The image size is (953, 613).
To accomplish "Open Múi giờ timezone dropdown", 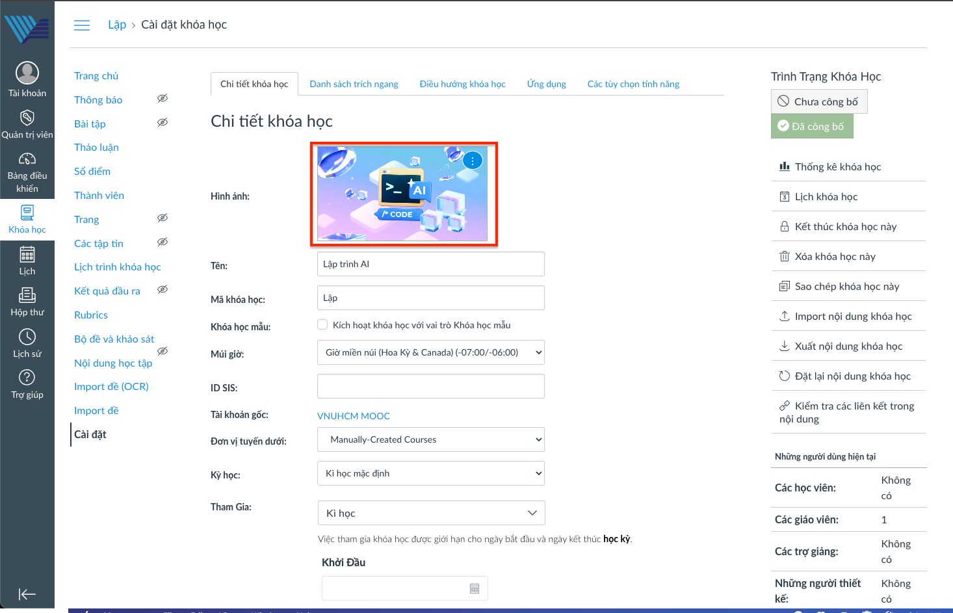I will point(430,352).
